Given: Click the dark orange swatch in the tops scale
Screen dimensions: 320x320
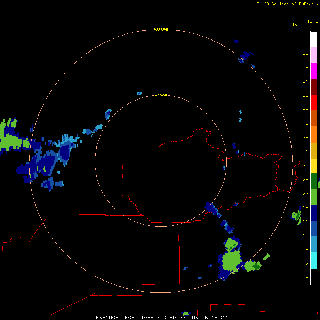Looking at the screenshot, I should coord(314,118).
